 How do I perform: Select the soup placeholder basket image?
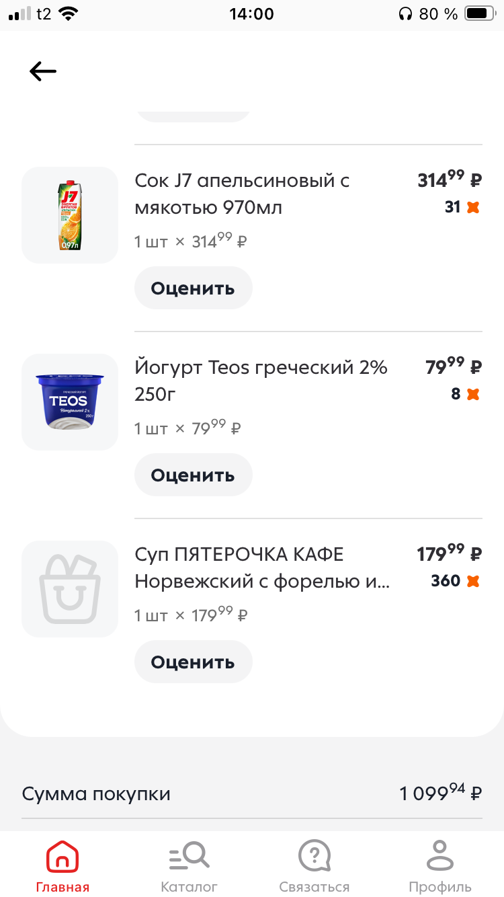[x=70, y=589]
